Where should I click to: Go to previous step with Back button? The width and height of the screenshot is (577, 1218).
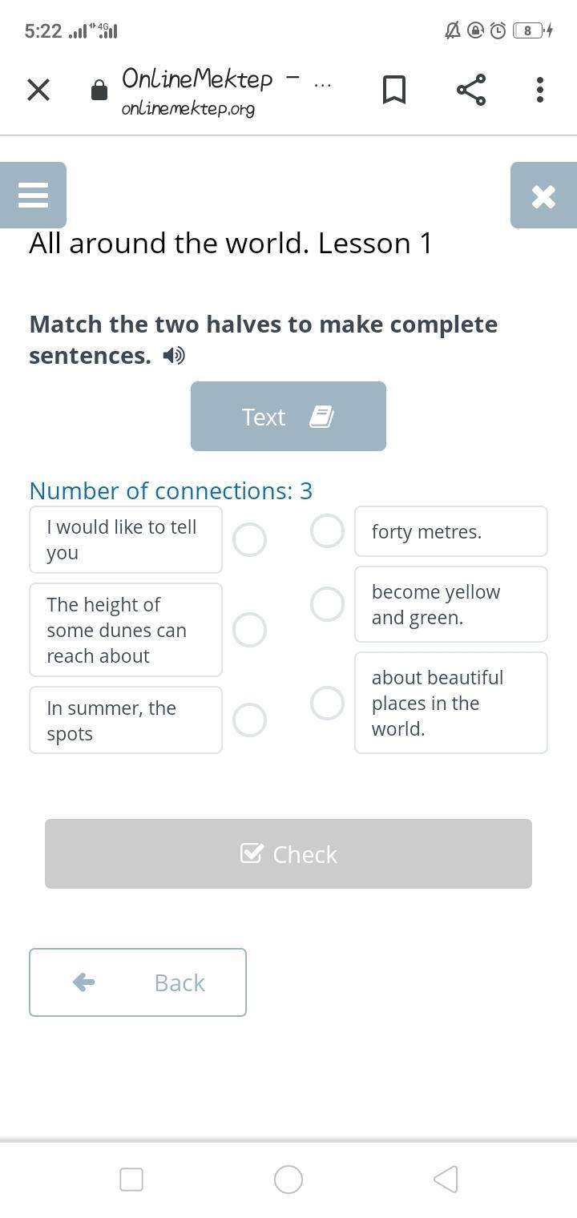click(138, 982)
